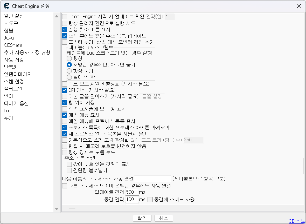
Task: Toggle '새 프로세스 열 때 목록을 지울지 묻기'
Action: pos(65,134)
